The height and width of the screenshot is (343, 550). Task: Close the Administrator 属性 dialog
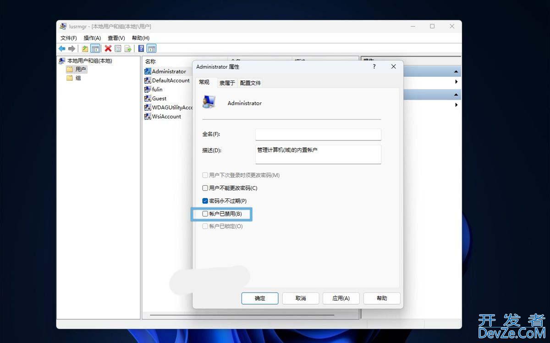pos(393,66)
